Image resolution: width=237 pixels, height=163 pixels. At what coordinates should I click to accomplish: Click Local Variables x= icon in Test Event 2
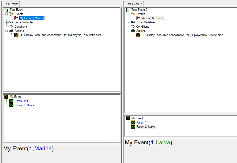(x=133, y=22)
